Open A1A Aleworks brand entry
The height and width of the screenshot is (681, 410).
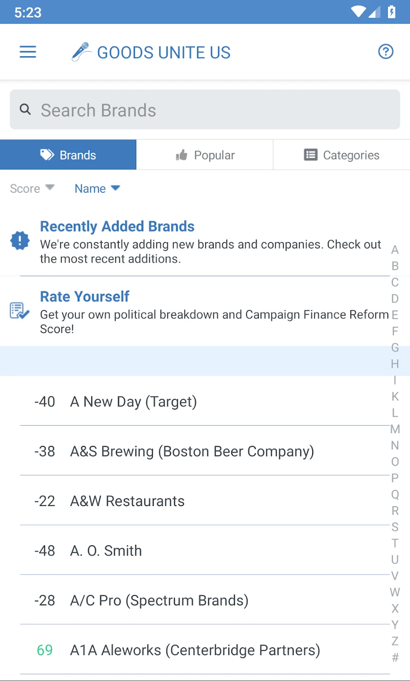(195, 650)
